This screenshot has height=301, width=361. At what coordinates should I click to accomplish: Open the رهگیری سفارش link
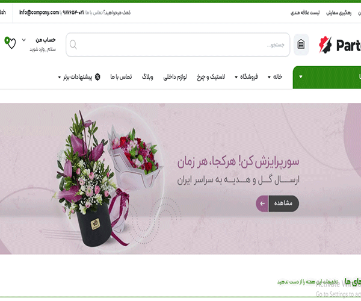tap(339, 13)
